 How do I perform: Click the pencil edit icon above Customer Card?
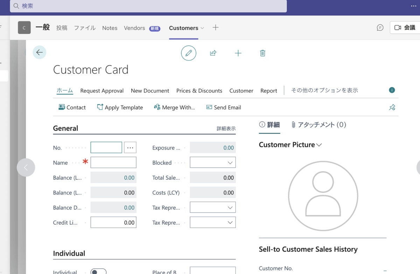pos(189,53)
